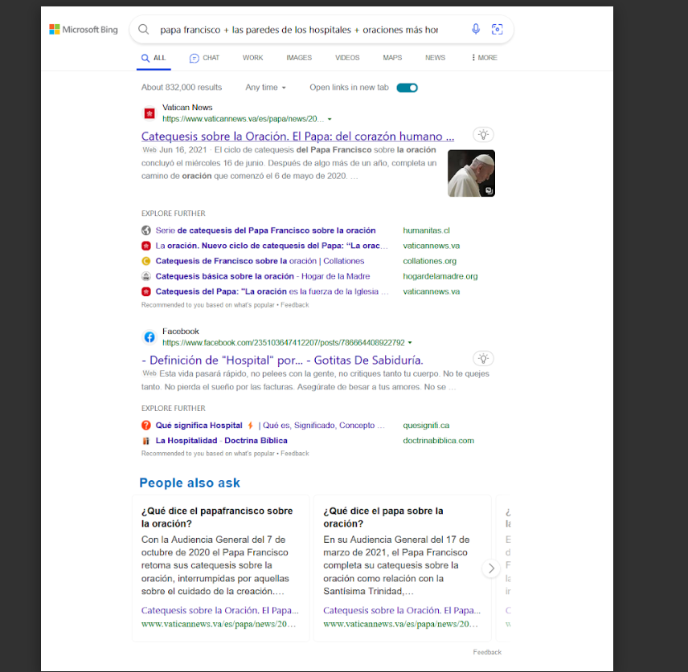Click the magnifying glass search icon
The image size is (688, 672).
pyautogui.click(x=144, y=30)
